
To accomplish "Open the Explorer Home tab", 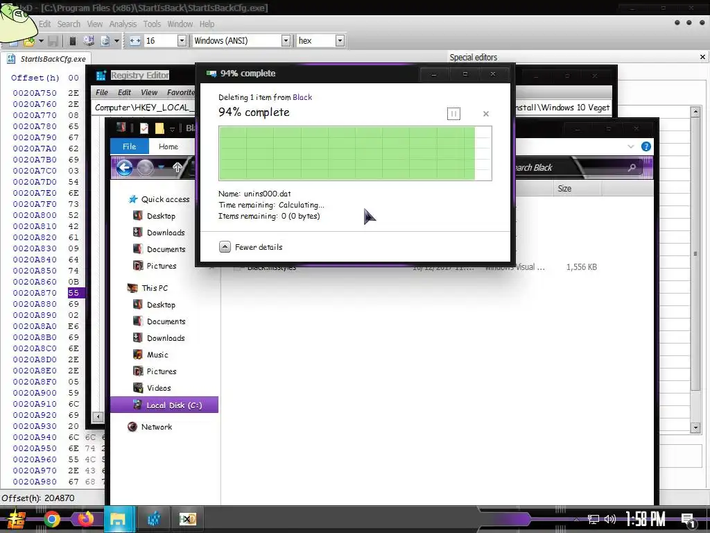I will coord(168,146).
